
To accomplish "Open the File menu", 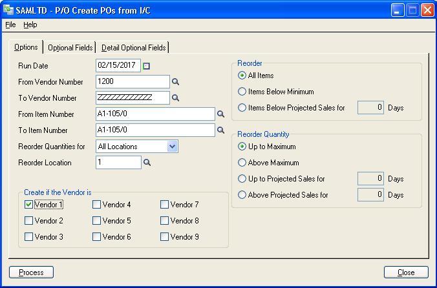I will click(10, 25).
